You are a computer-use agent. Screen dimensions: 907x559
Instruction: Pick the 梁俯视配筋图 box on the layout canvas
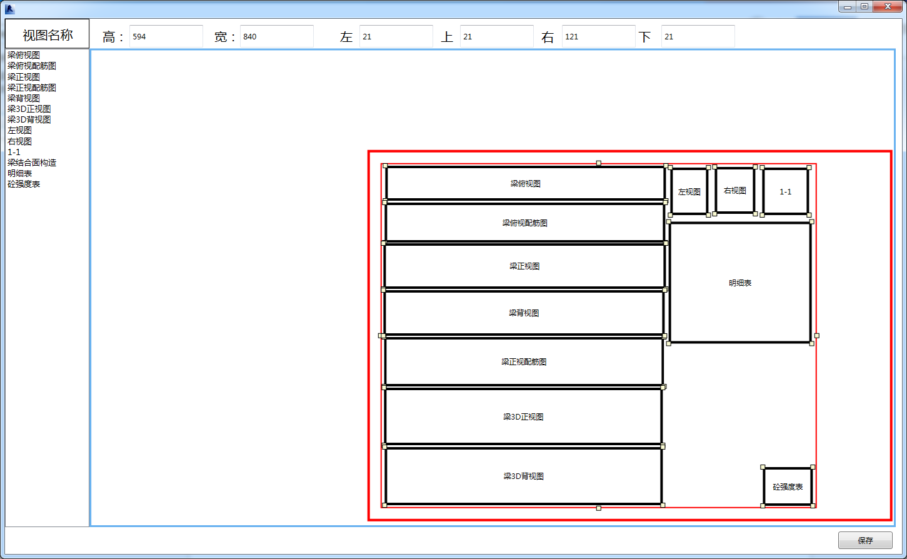(x=524, y=223)
